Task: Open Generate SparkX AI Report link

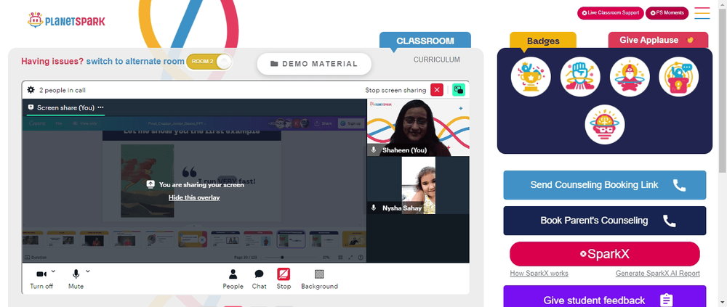Action: [657, 273]
